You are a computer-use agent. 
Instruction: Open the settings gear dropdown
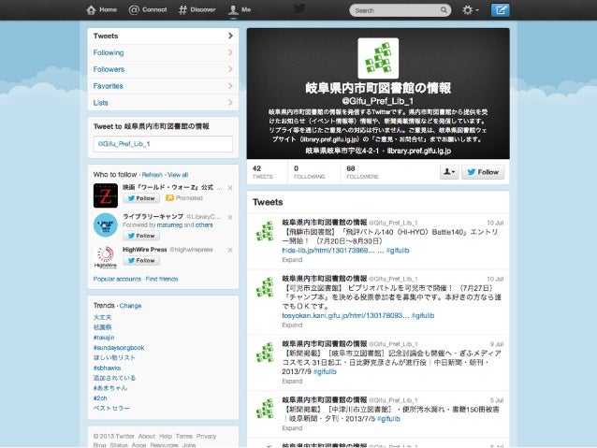click(x=471, y=10)
